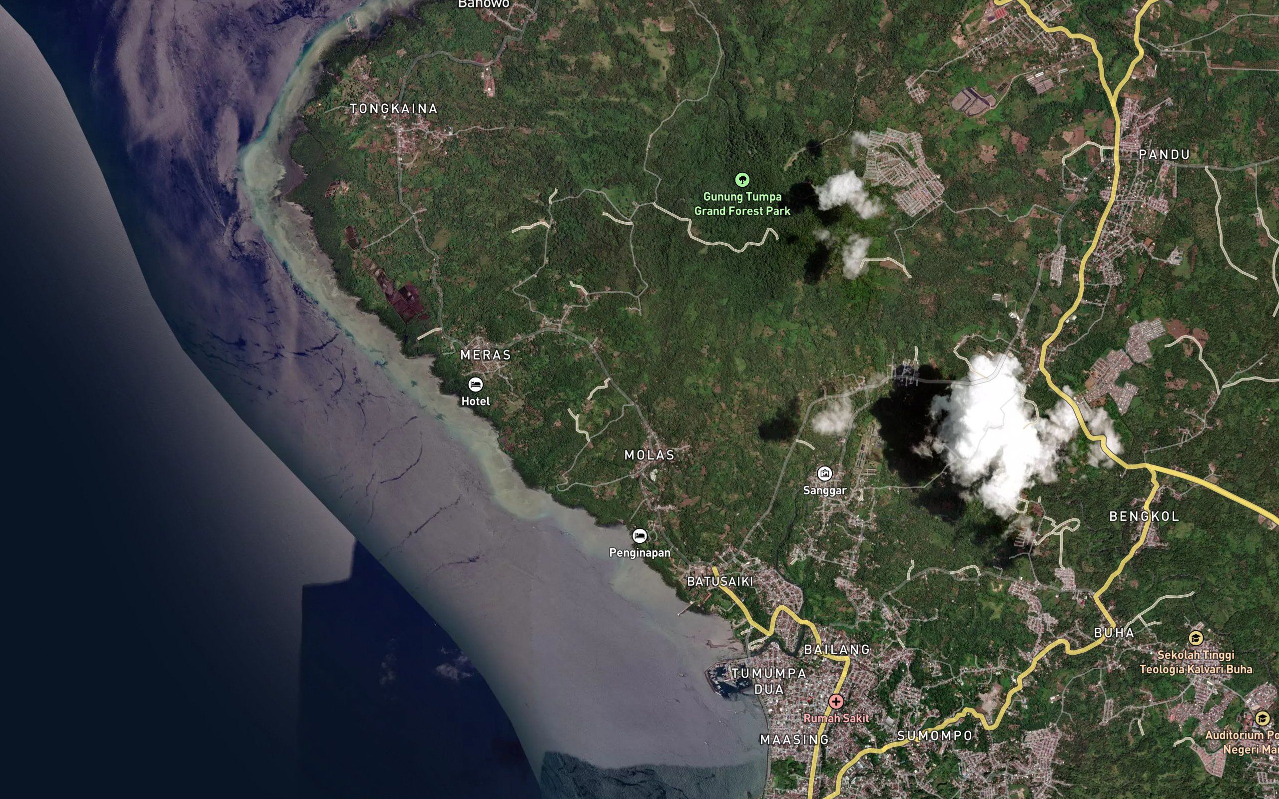This screenshot has width=1279, height=799.
Task: Select the TONGKAINA place label
Action: click(x=394, y=109)
